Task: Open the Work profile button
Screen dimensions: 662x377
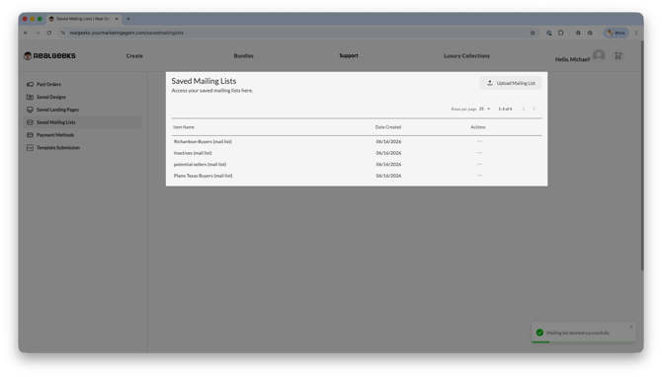Action: (x=616, y=33)
